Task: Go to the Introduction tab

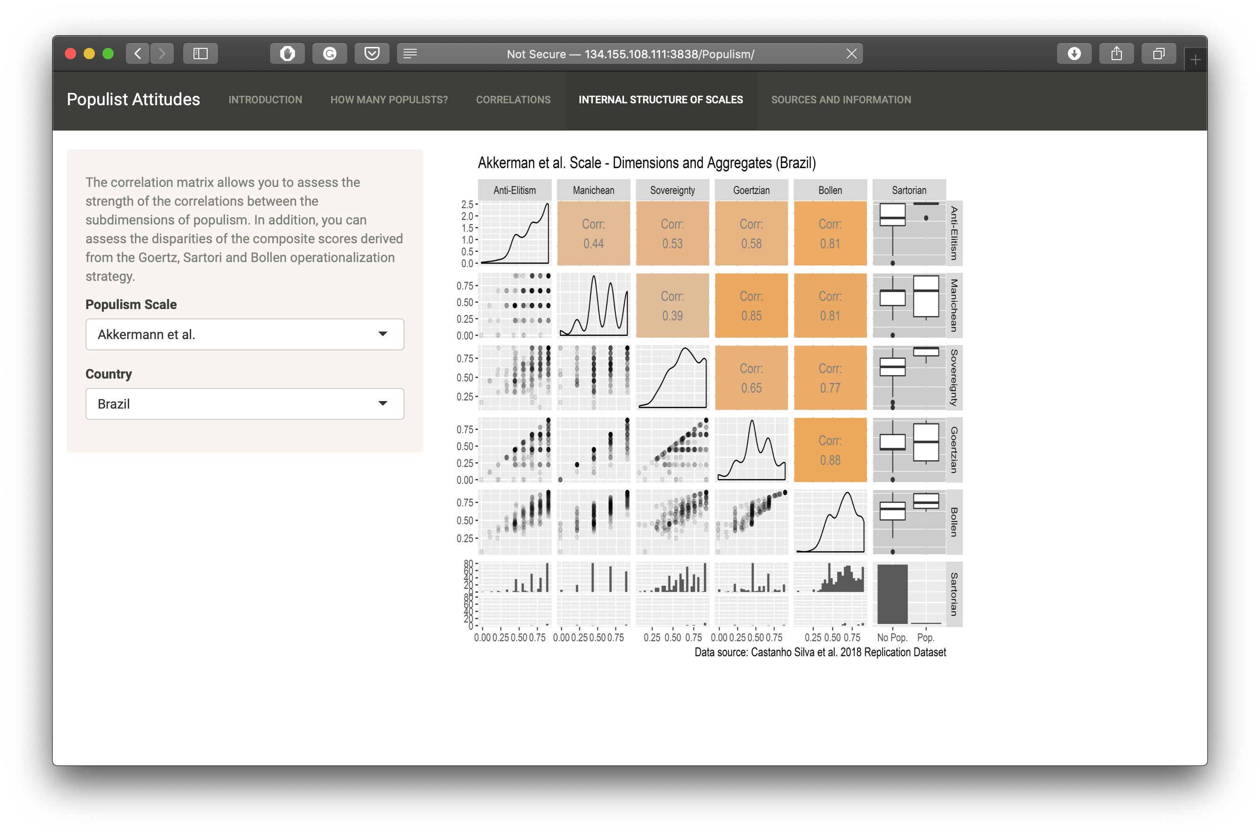Action: pos(265,100)
